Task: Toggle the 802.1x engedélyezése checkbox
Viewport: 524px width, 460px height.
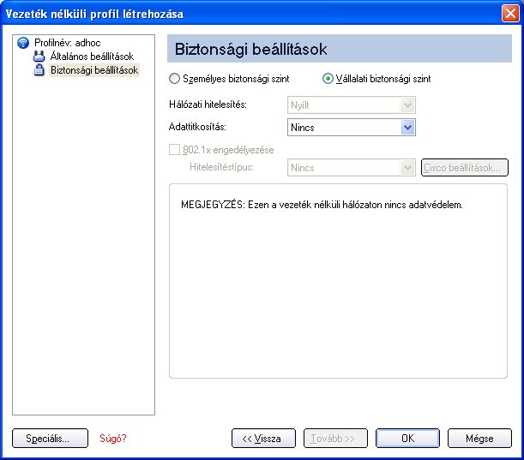Action: click(174, 150)
